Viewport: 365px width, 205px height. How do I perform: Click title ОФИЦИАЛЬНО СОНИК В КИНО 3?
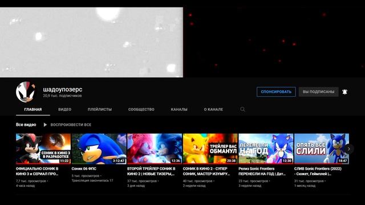37,171
